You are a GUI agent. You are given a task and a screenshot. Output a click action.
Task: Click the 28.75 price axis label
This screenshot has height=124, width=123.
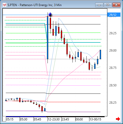pyautogui.click(x=113, y=68)
